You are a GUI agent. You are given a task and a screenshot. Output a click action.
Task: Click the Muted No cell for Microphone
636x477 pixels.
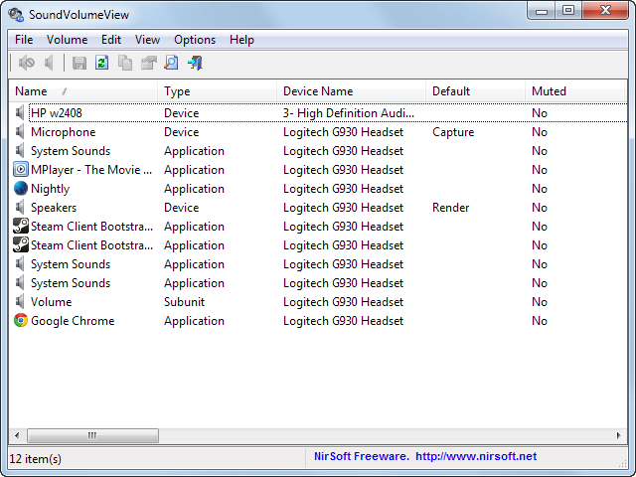[540, 132]
